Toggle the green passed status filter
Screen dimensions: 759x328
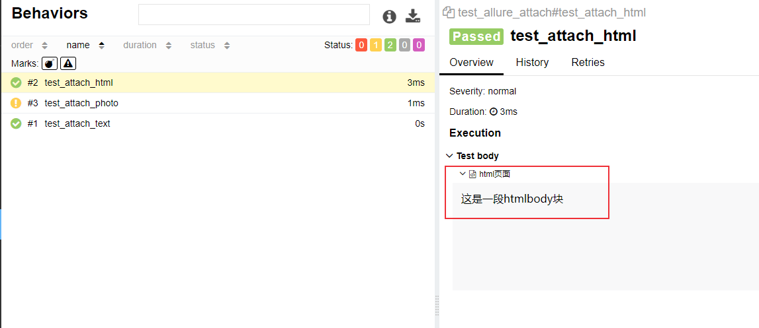[x=390, y=45]
